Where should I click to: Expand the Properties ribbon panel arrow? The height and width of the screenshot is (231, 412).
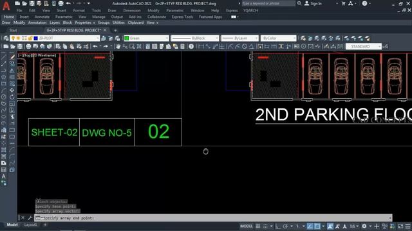94,23
